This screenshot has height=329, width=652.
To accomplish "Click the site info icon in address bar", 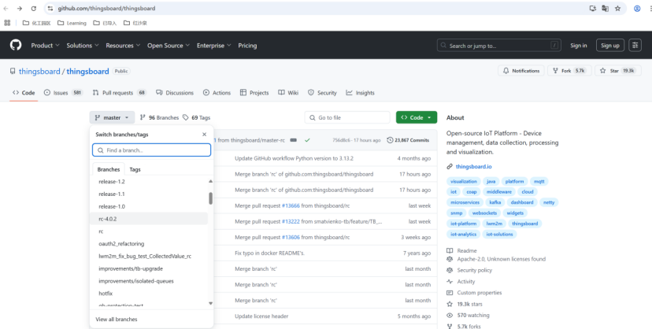I will [50, 9].
